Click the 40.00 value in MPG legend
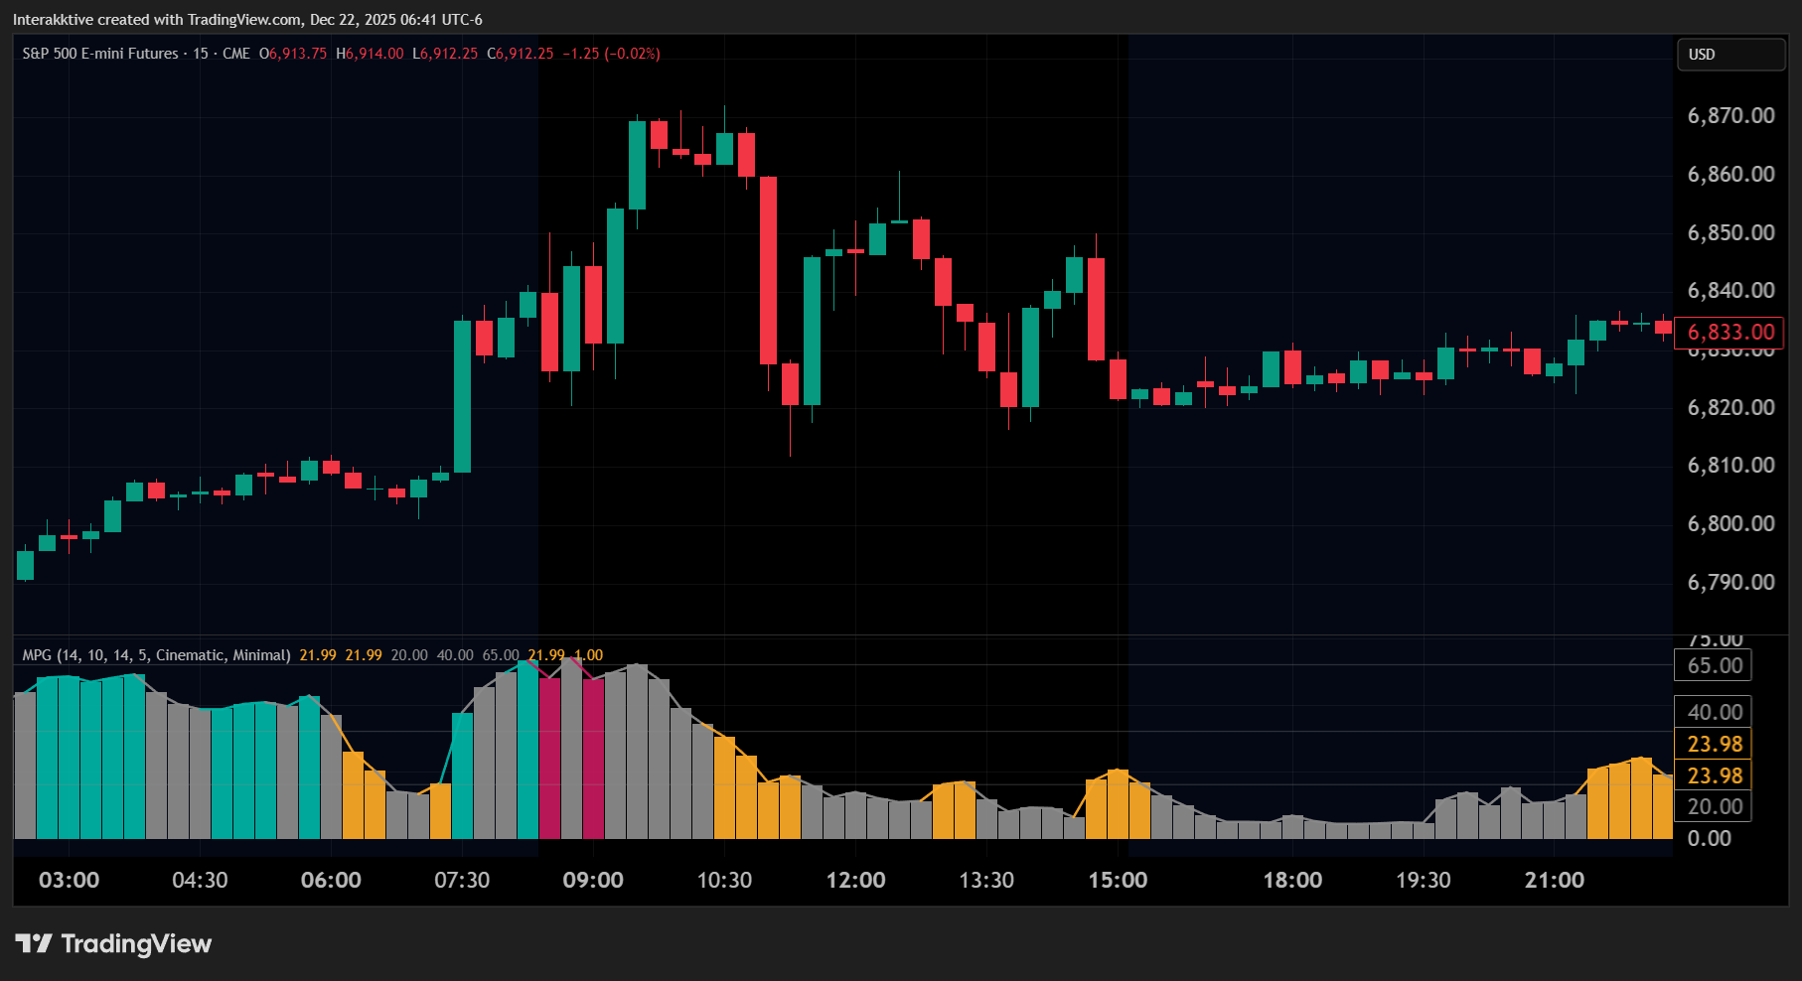 [455, 655]
